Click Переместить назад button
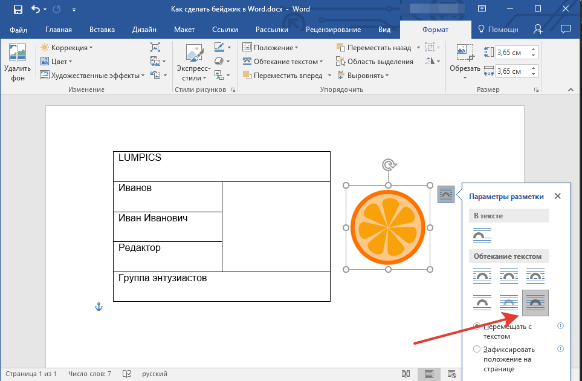This screenshot has height=381, width=582. (x=373, y=48)
